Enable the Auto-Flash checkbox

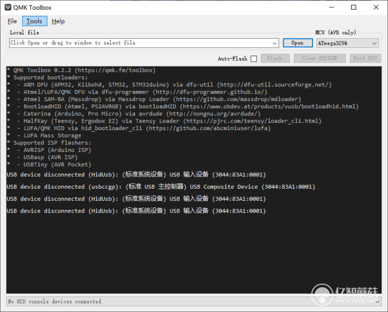click(254, 59)
